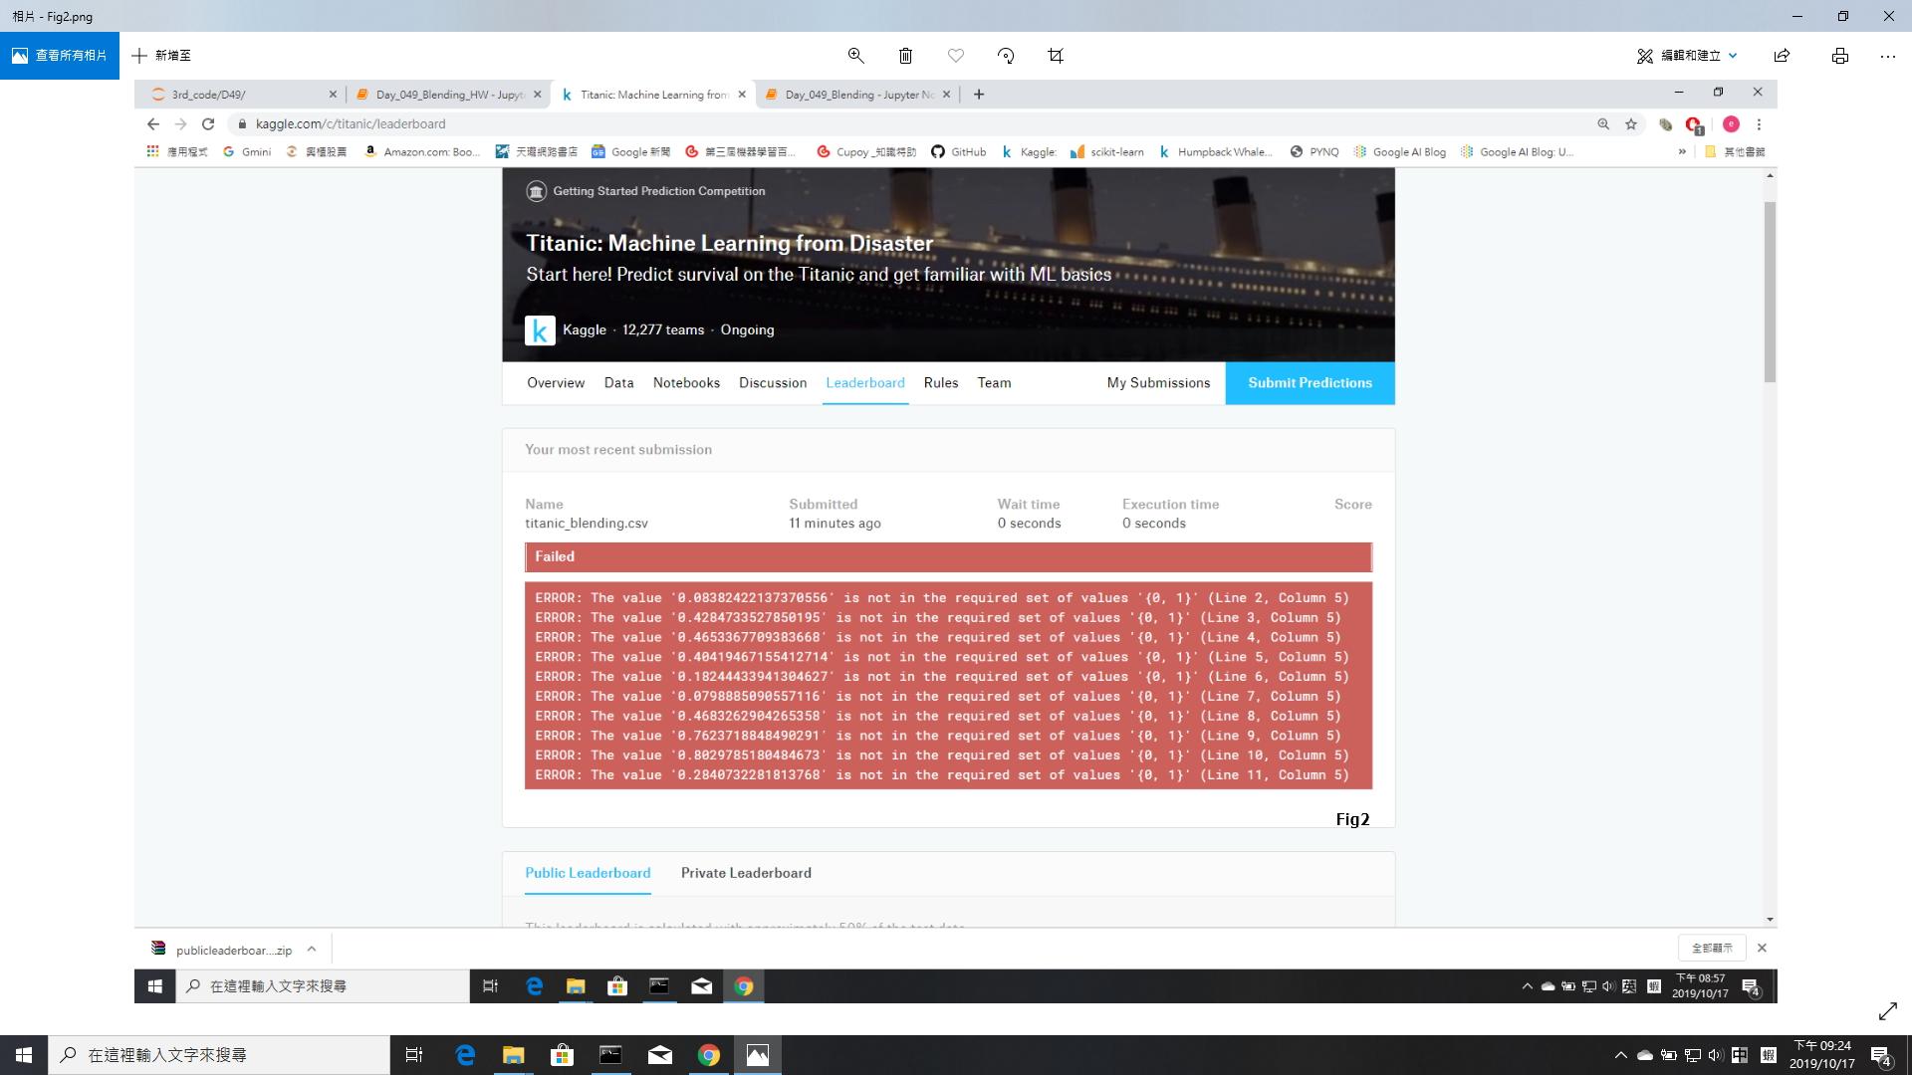Image resolution: width=1912 pixels, height=1075 pixels.
Task: Open scikit-learn bookmark
Action: (1106, 152)
